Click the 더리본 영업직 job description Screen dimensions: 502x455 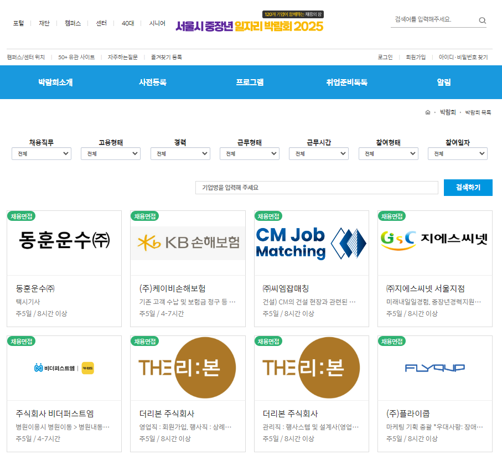185,427
